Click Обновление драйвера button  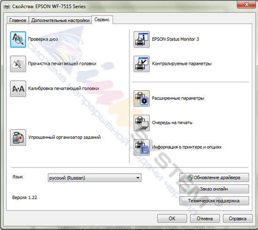point(214,177)
